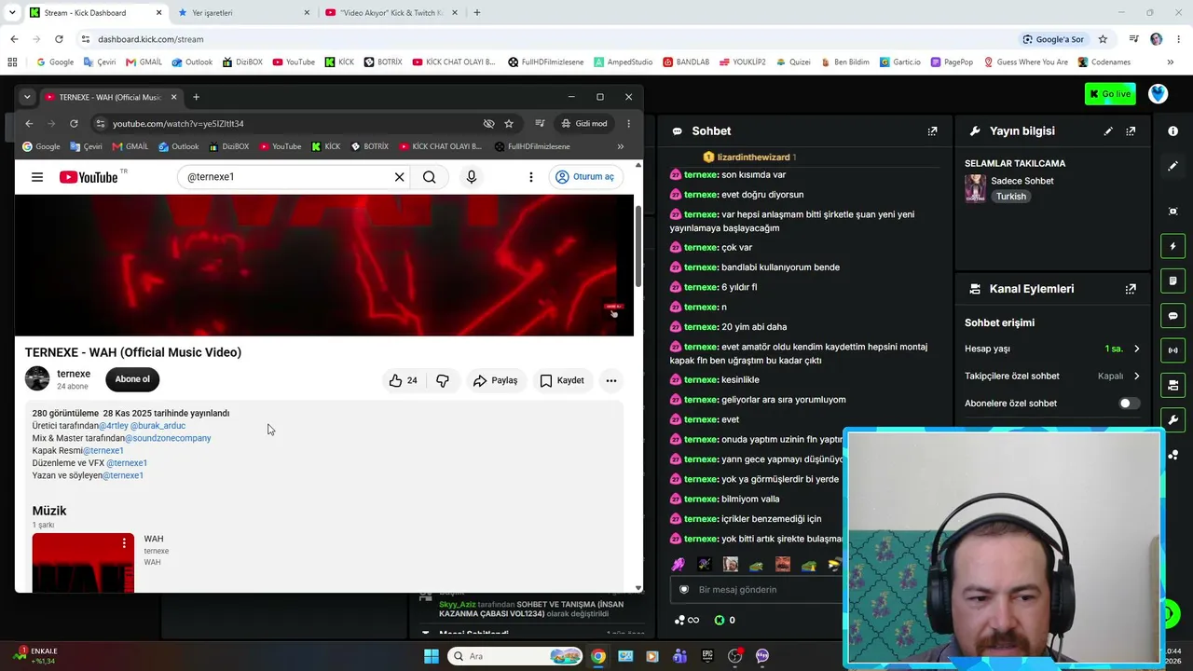
Task: Switch to the "Video Akıyor" Kick & Twitch tab
Action: tap(391, 13)
